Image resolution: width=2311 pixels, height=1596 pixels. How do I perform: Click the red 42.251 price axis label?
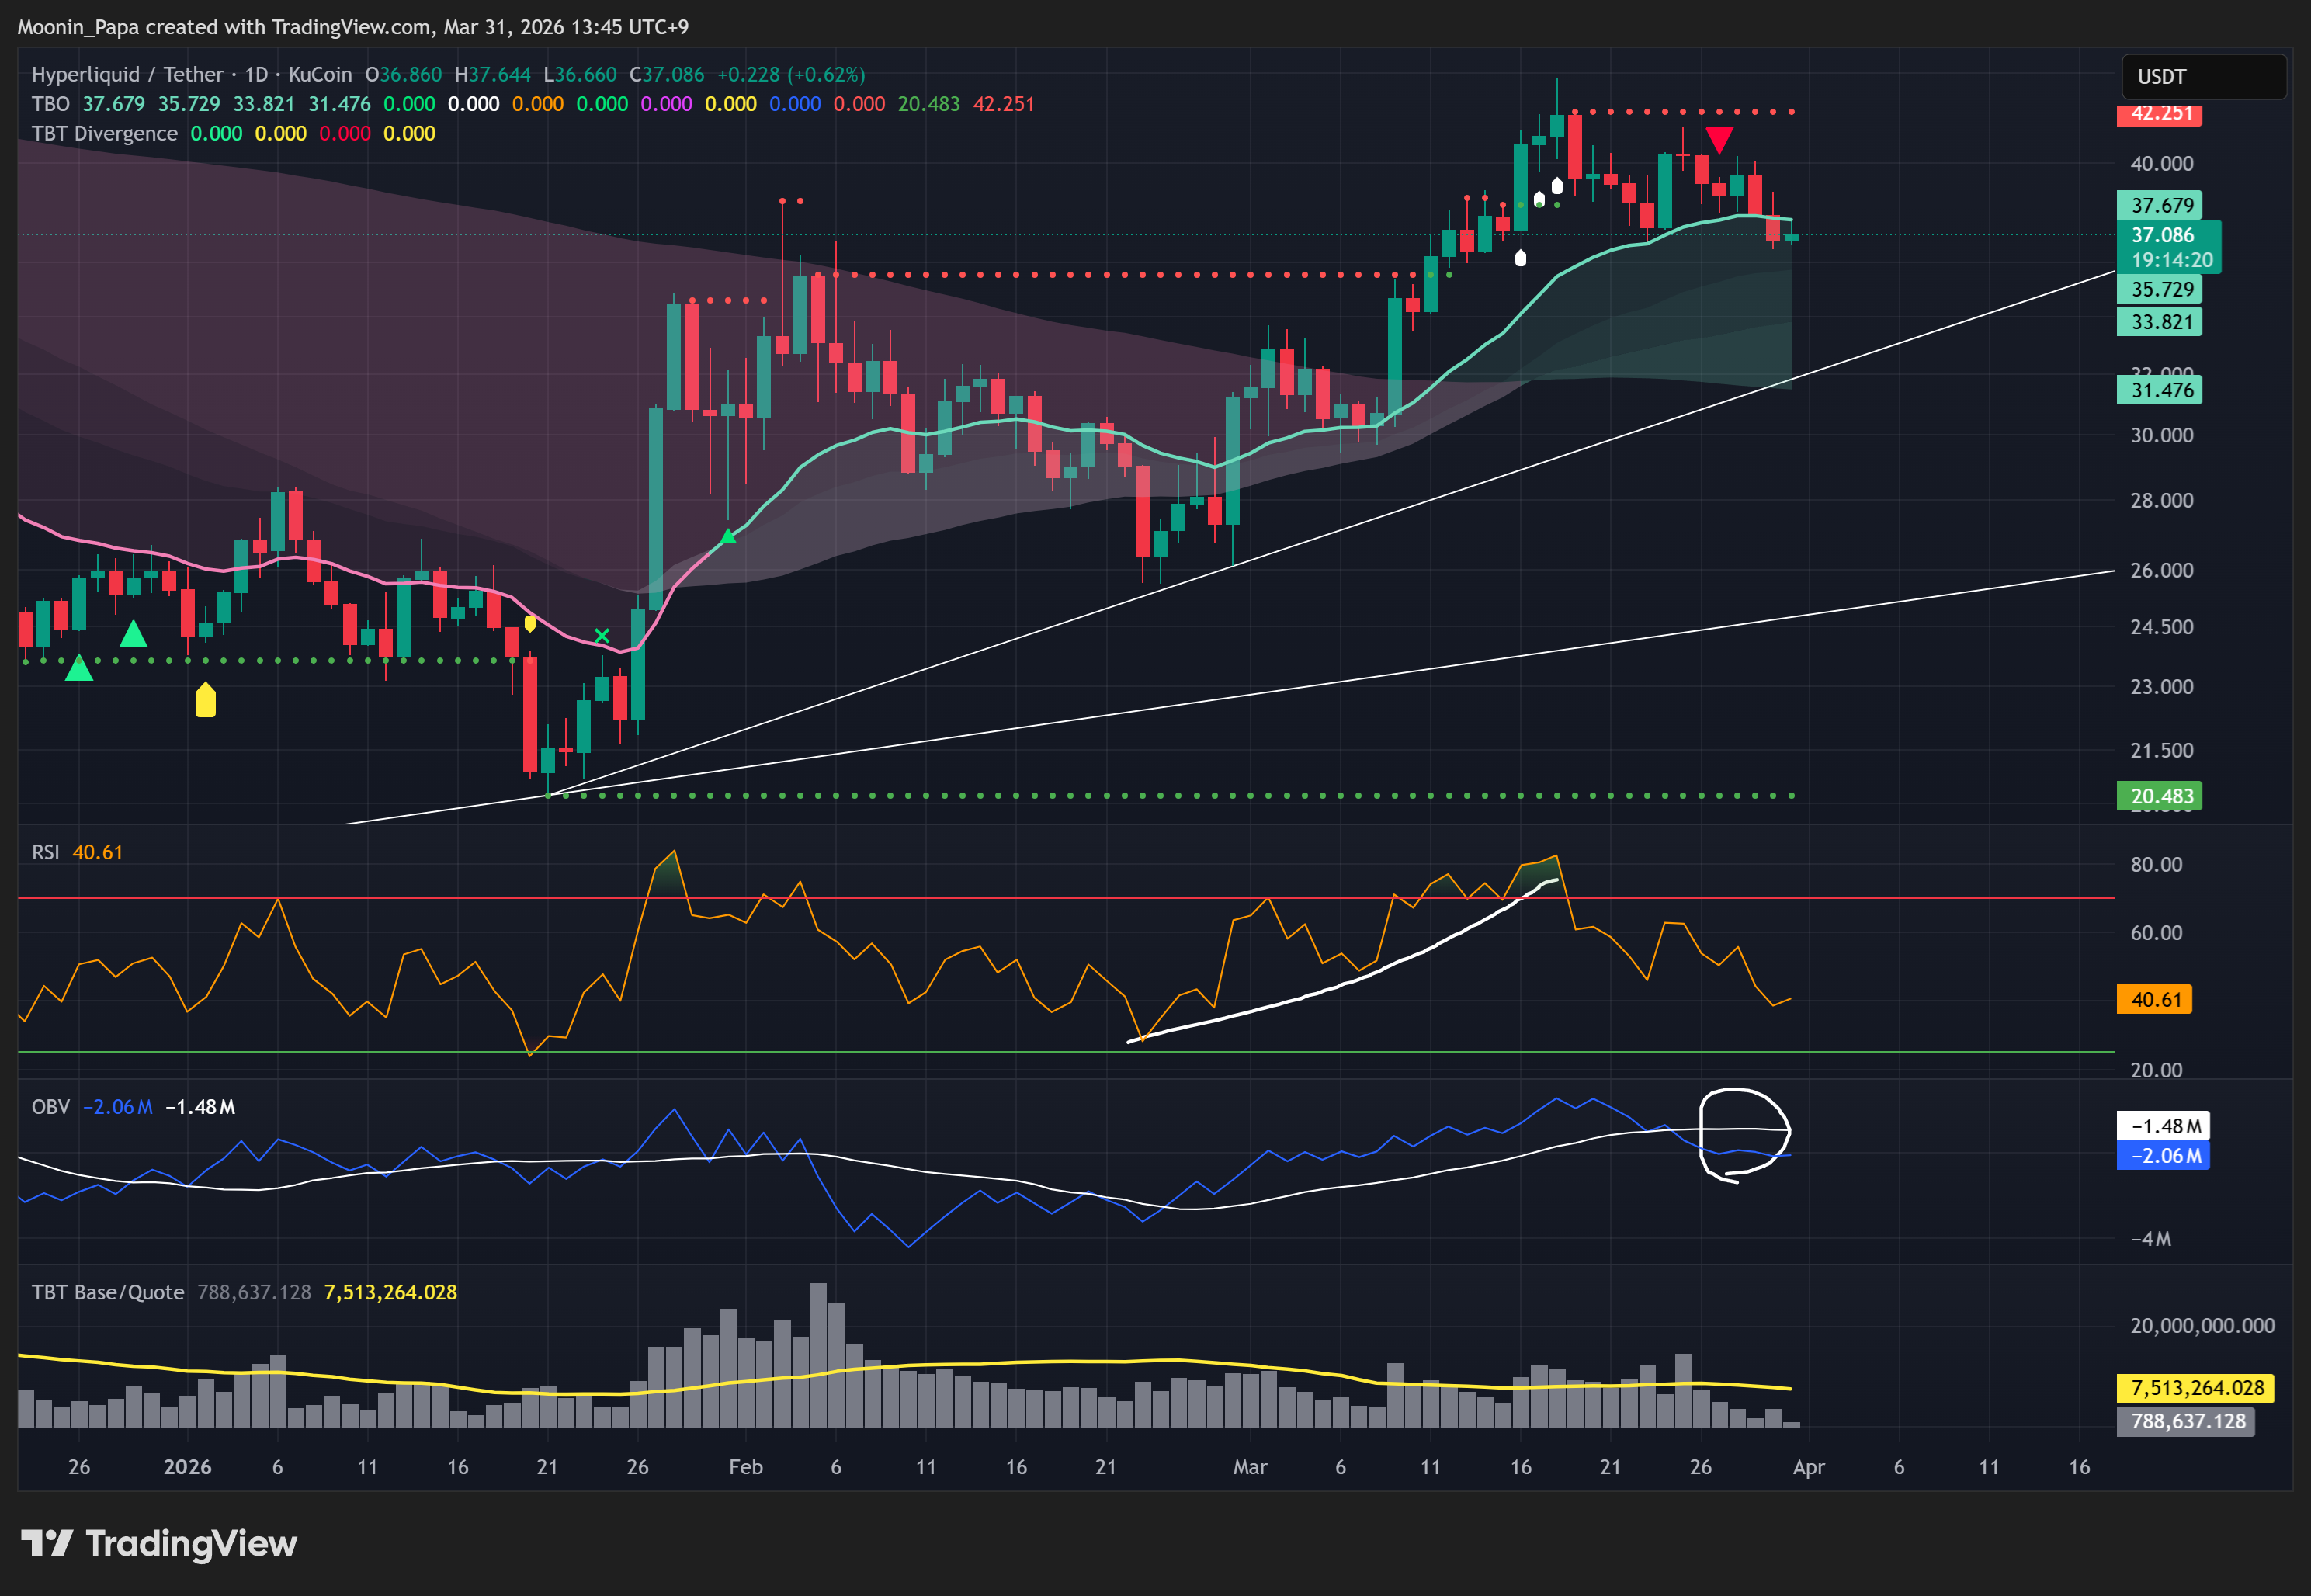coord(2158,114)
